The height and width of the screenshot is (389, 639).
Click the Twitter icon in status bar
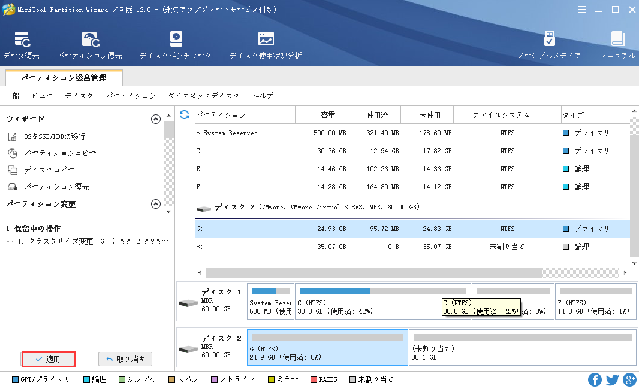(x=612, y=379)
